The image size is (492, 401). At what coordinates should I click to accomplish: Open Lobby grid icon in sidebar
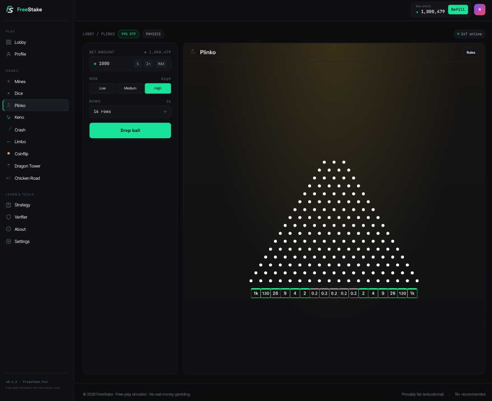[9, 42]
